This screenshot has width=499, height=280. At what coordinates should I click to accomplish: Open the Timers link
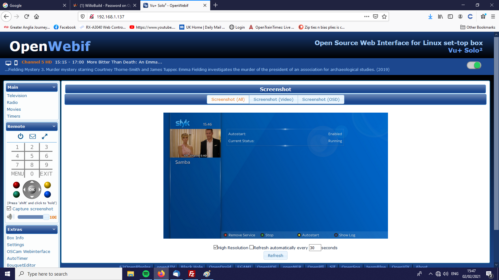[14, 116]
